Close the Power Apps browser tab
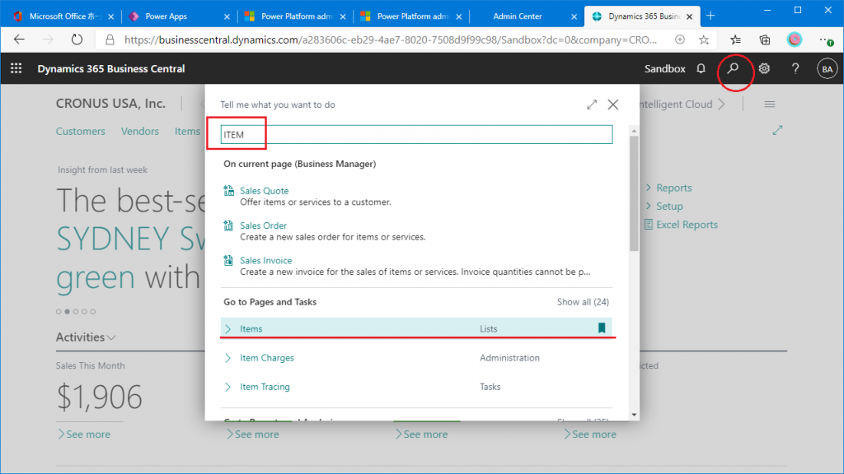844x474 pixels. tap(227, 16)
